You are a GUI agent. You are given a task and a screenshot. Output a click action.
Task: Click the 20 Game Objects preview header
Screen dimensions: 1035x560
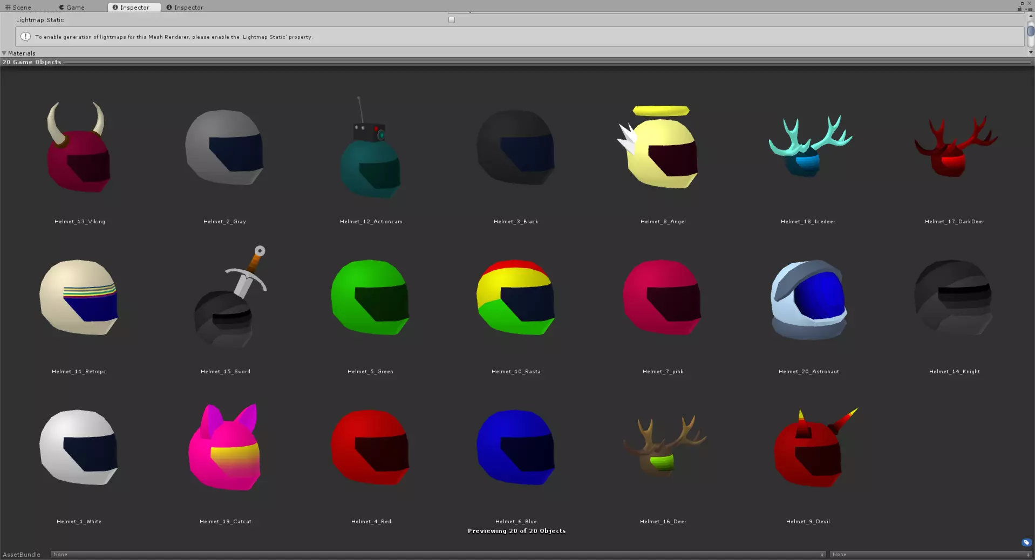click(32, 62)
